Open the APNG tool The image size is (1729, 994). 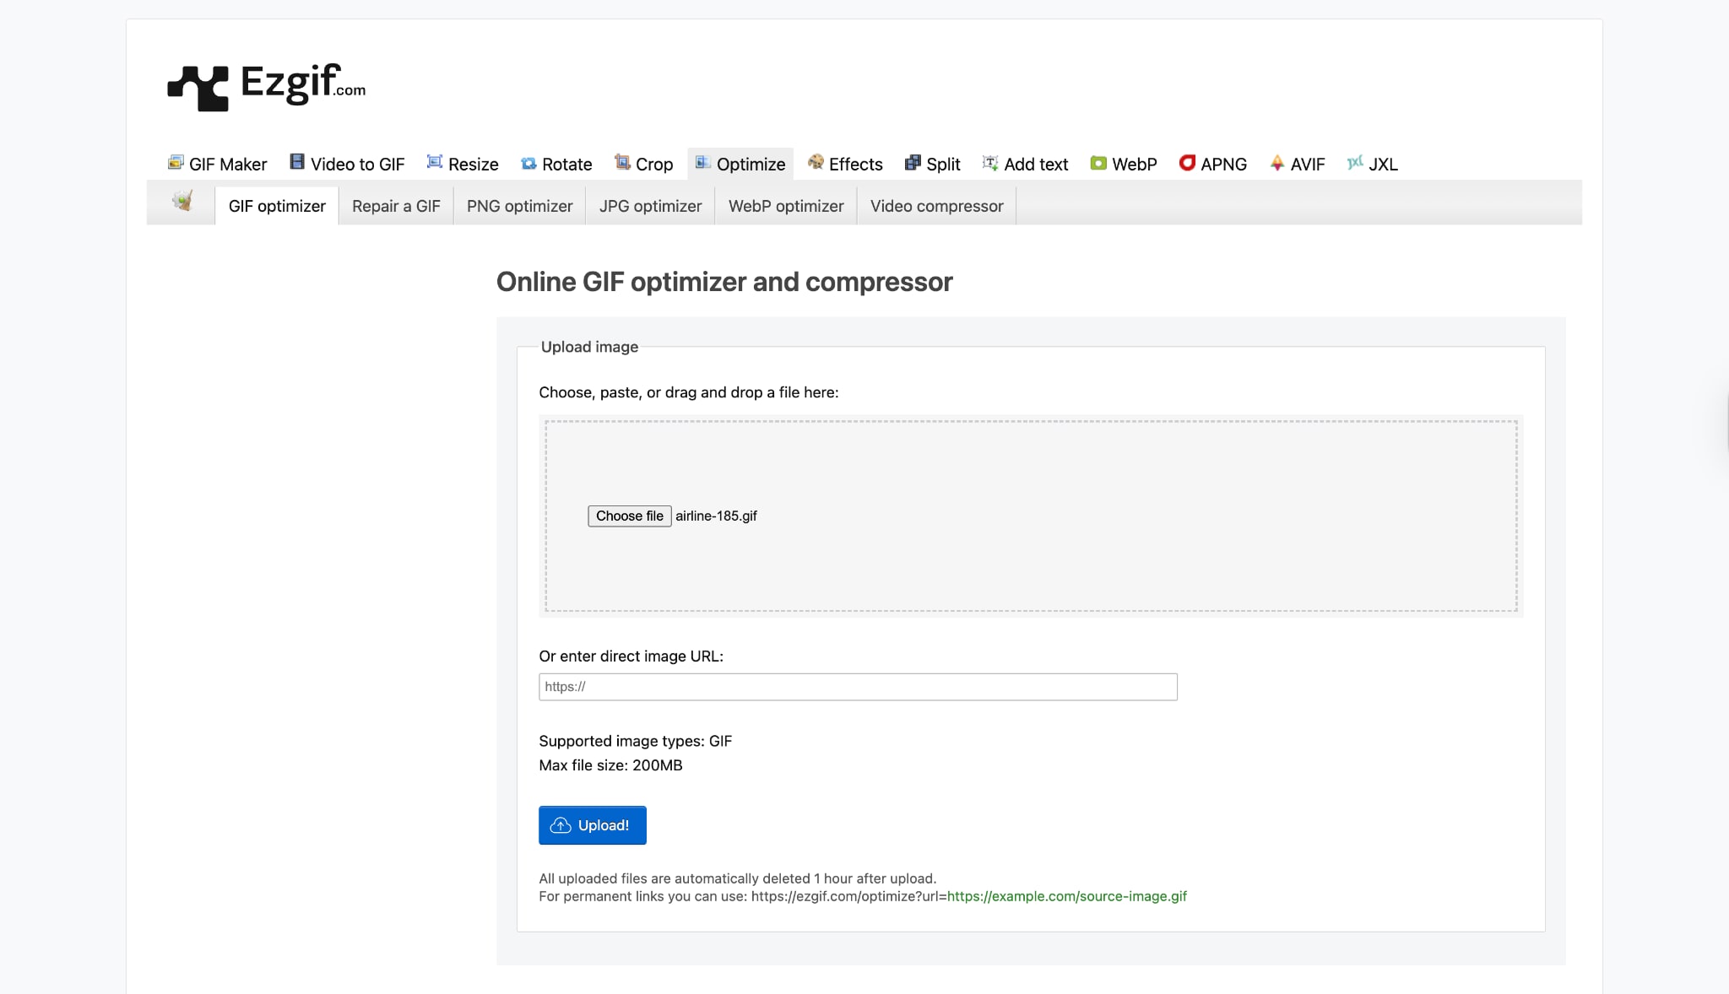1213,164
